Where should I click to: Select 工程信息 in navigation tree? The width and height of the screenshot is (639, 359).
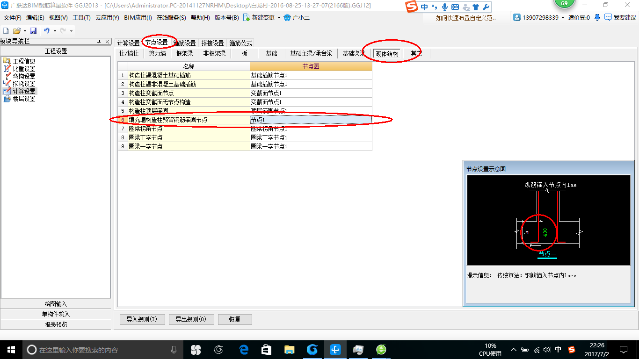point(24,61)
